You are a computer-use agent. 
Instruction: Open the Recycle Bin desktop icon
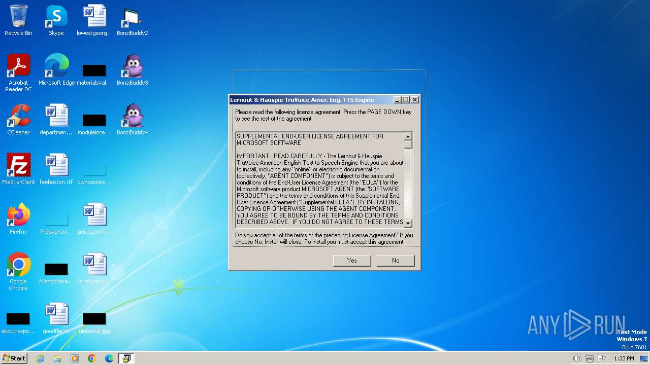coord(18,20)
